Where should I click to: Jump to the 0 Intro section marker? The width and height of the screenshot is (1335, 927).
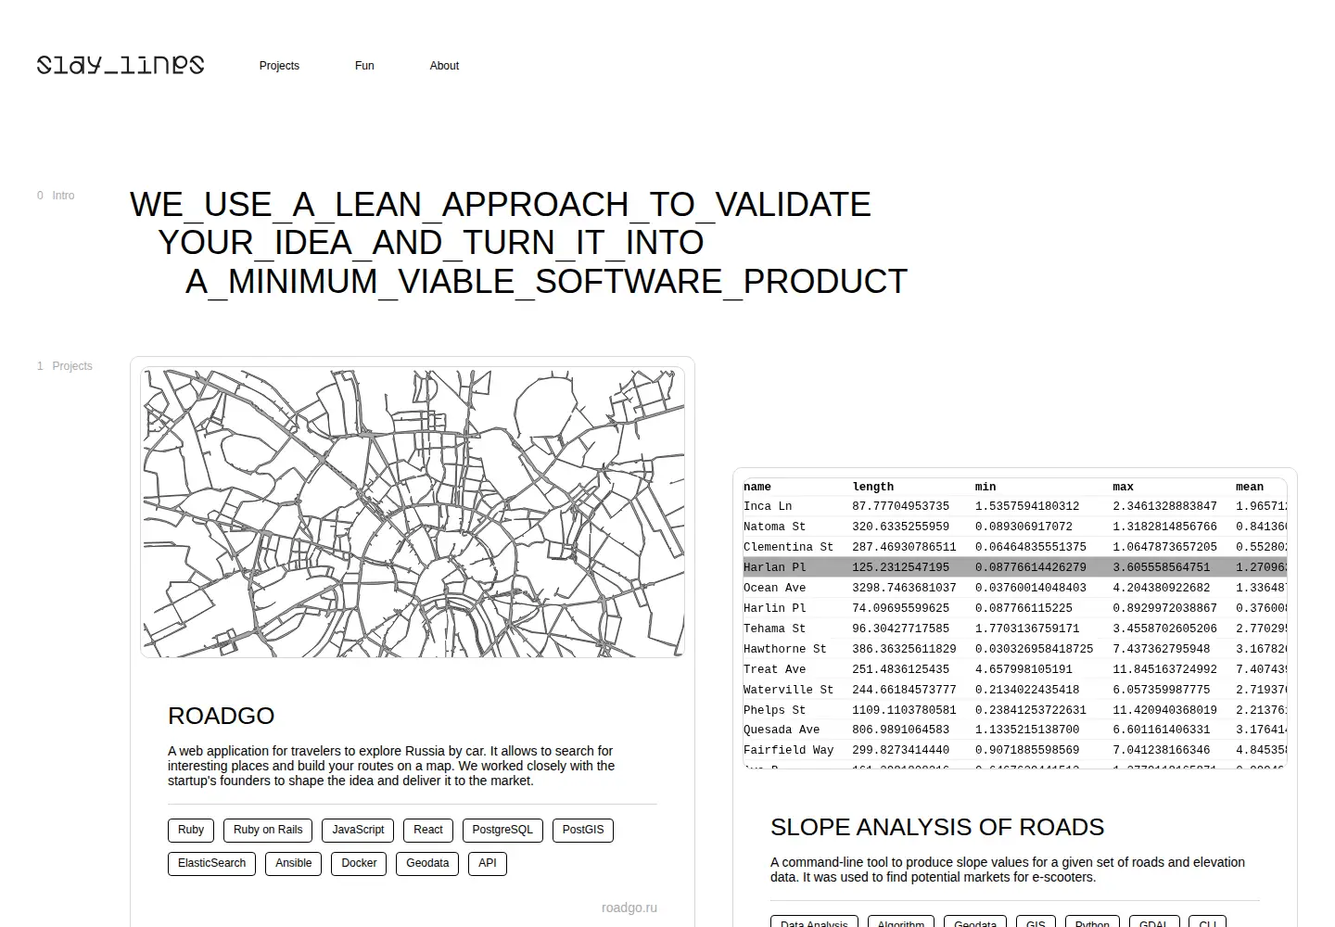tap(56, 196)
